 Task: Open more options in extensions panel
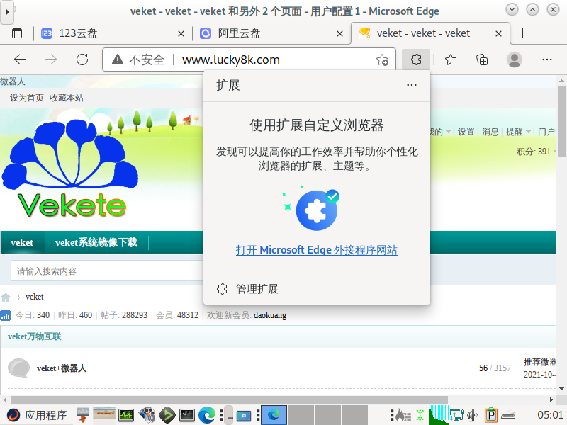pos(412,85)
